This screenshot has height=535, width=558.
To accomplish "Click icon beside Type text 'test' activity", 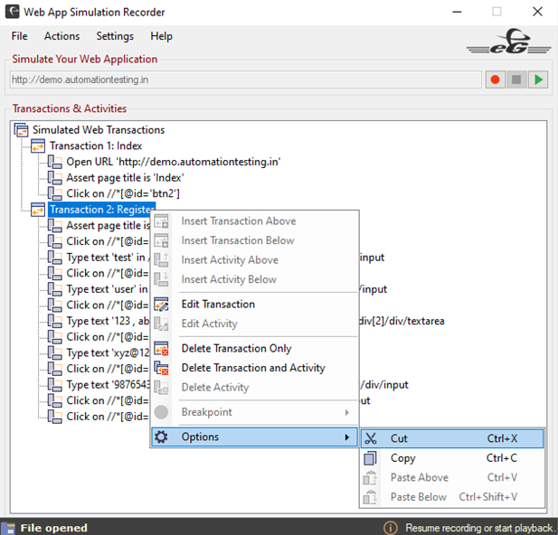I will [55, 258].
